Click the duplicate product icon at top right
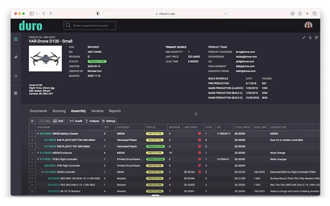Screen dimensions: 330x206 point(316,37)
